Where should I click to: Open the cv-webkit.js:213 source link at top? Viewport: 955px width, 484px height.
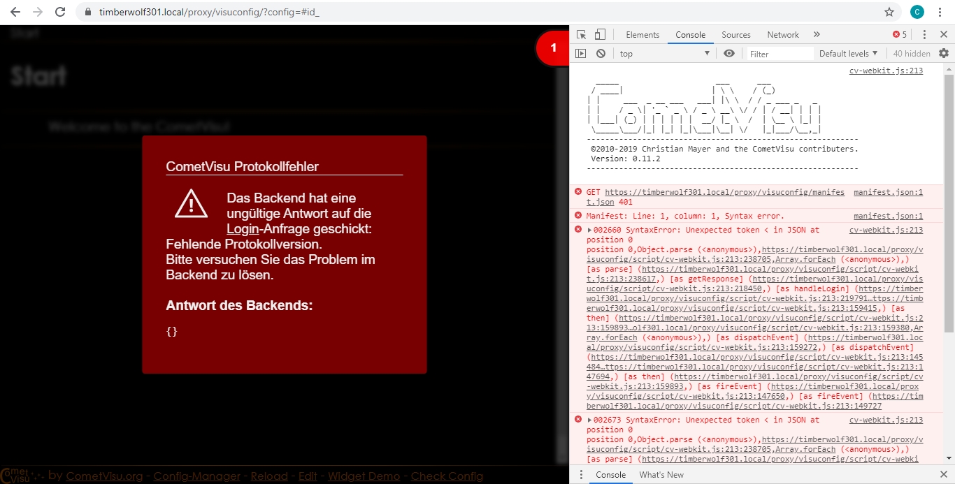[886, 71]
